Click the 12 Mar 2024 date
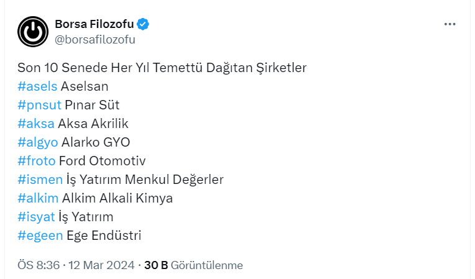Screen dimensions: 475x279 101,265
